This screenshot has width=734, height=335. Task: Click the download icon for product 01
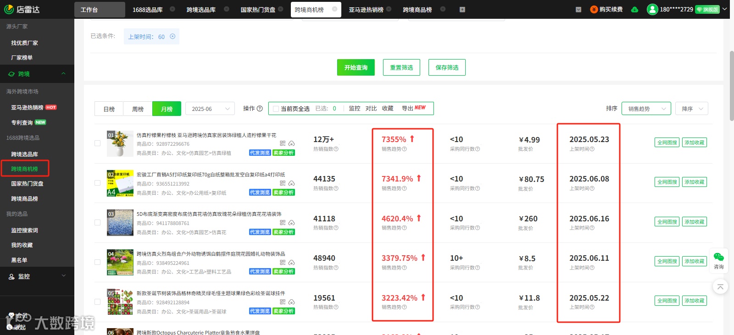(291, 143)
